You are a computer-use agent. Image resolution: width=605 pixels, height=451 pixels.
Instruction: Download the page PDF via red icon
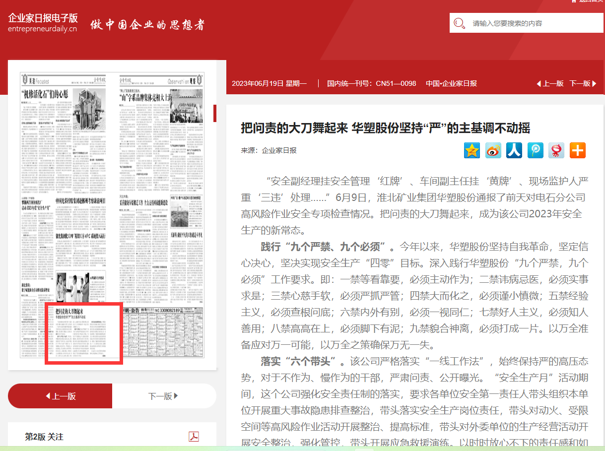click(x=194, y=437)
